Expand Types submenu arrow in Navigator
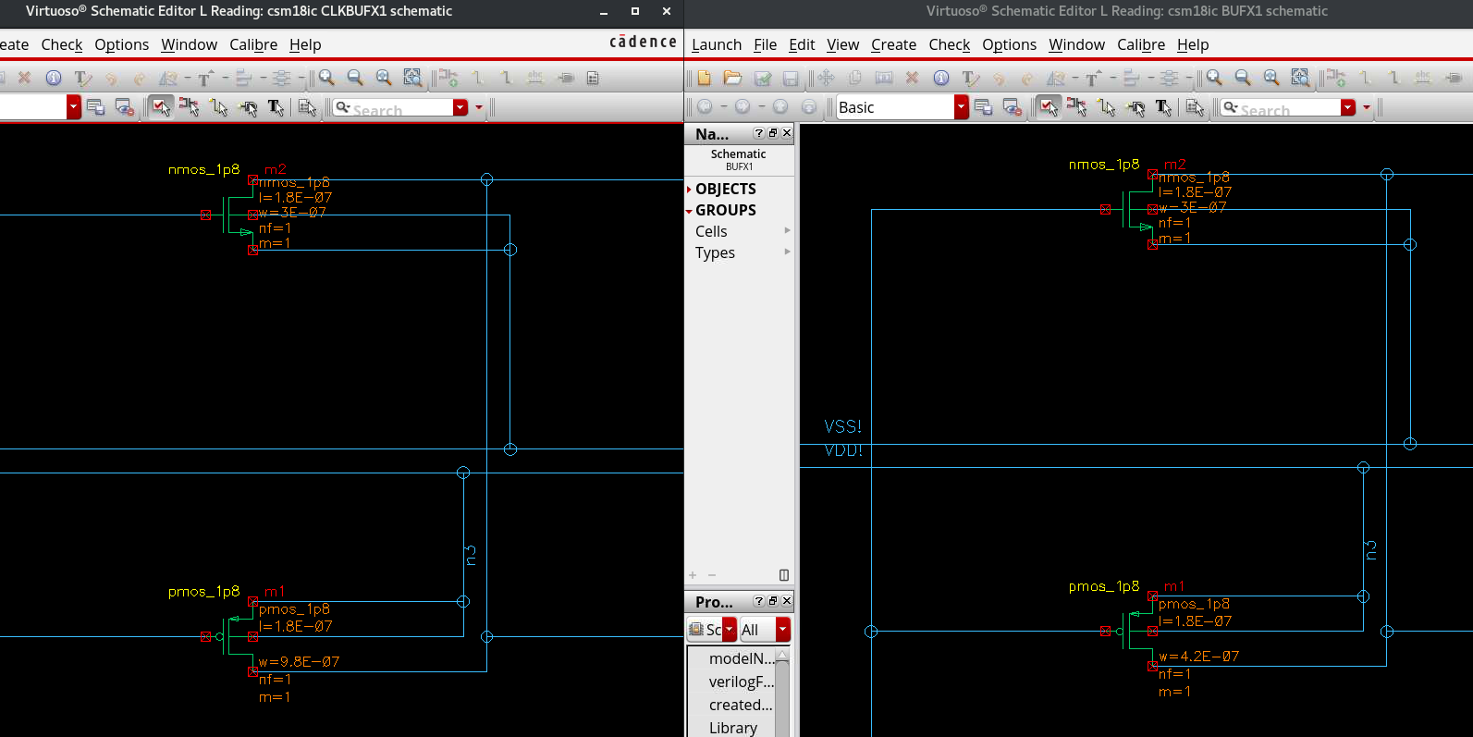This screenshot has height=737, width=1473. (x=787, y=252)
